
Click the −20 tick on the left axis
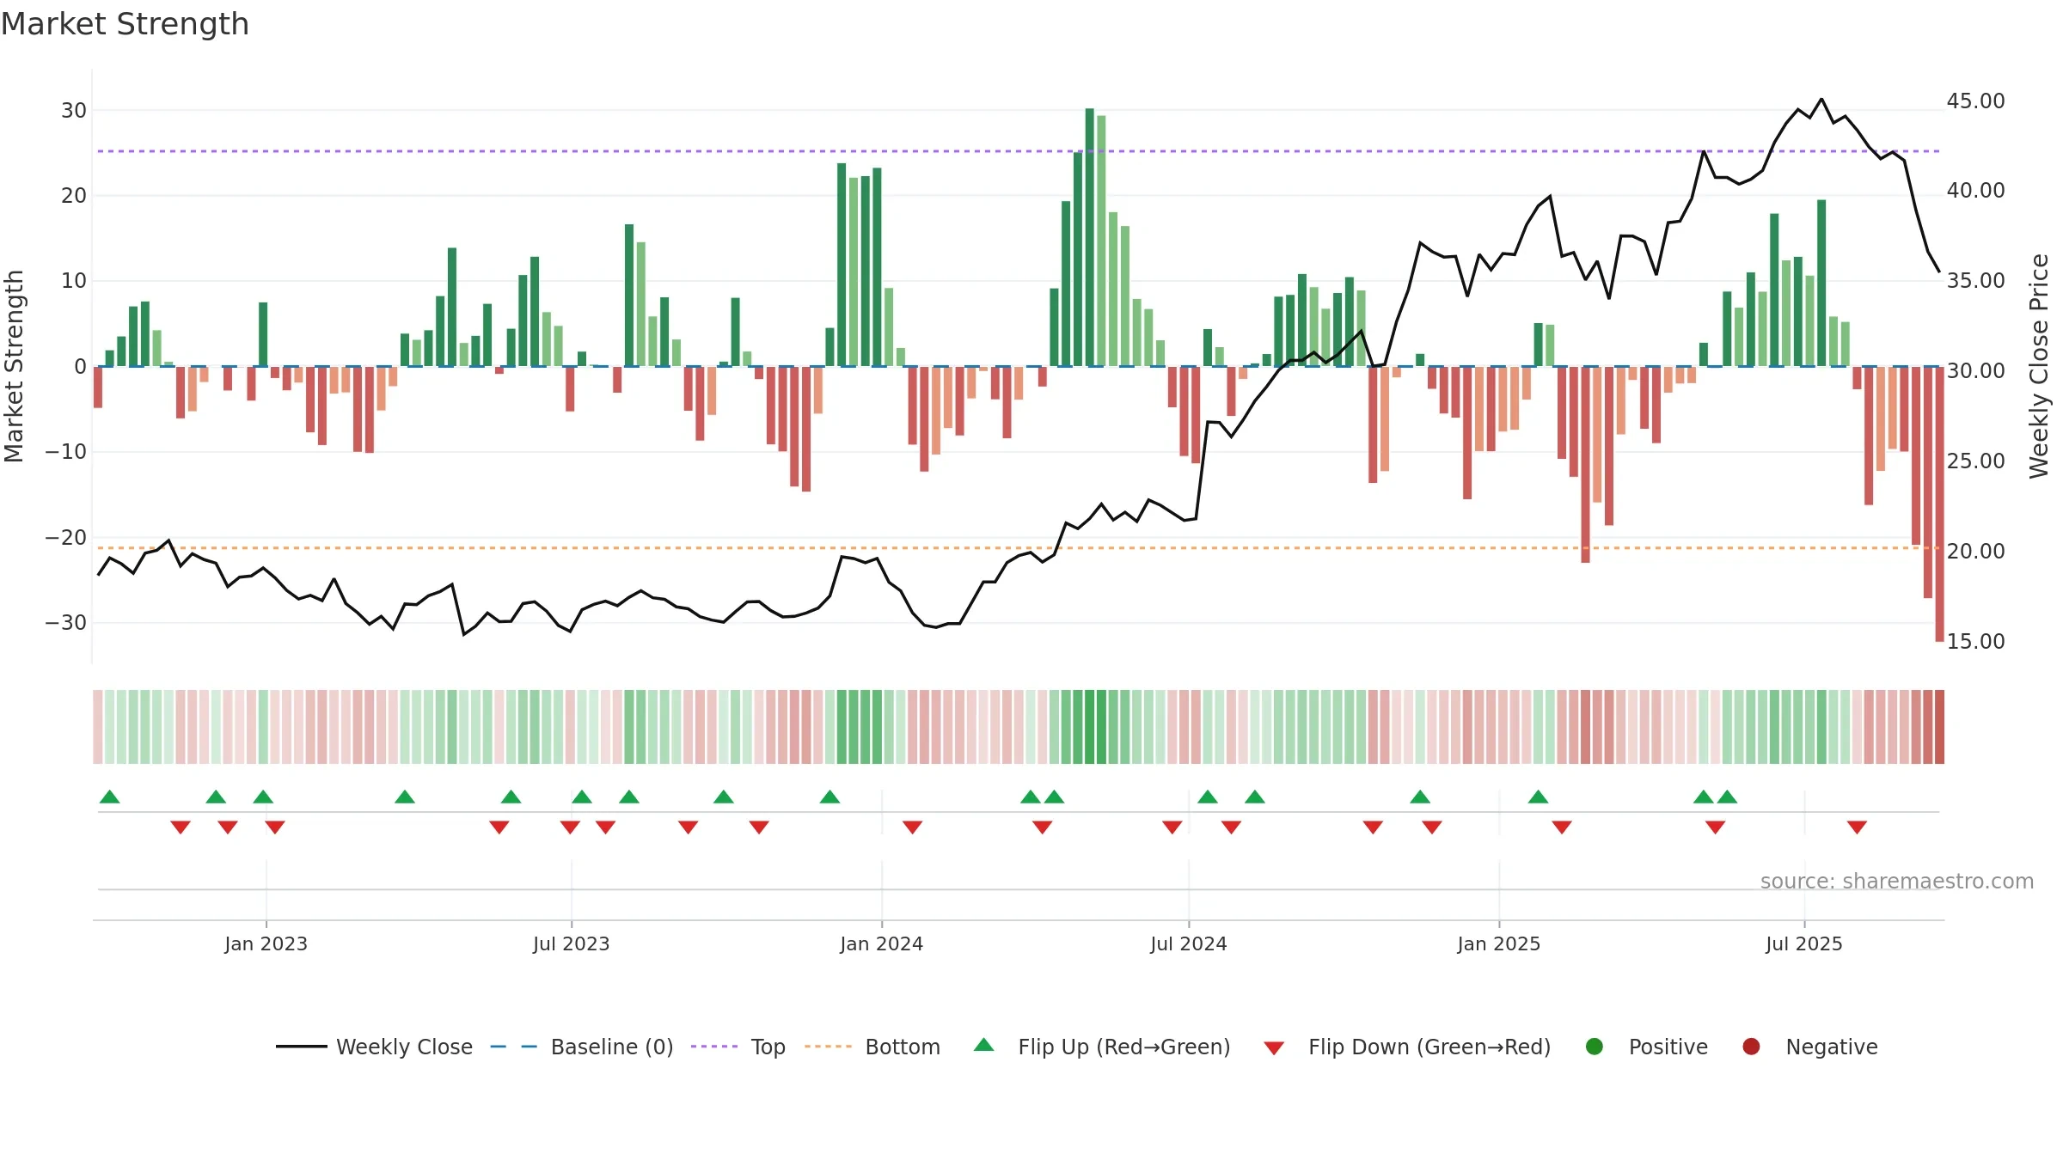click(x=66, y=537)
